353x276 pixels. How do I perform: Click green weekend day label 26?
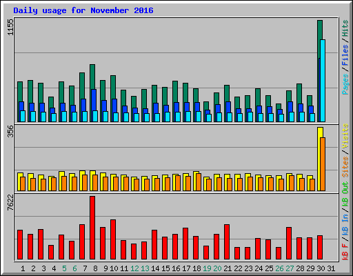coord(279,268)
